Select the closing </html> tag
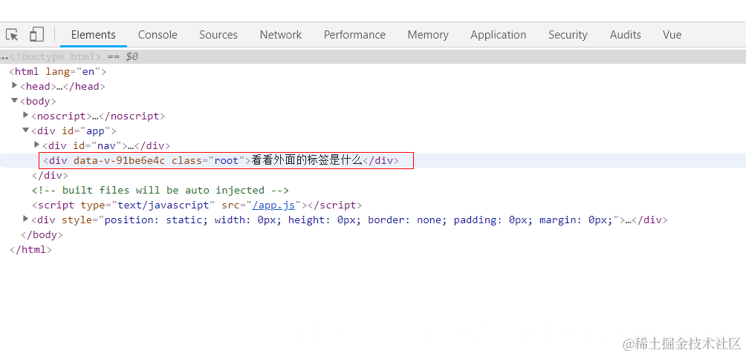The height and width of the screenshot is (356, 746). [x=30, y=249]
